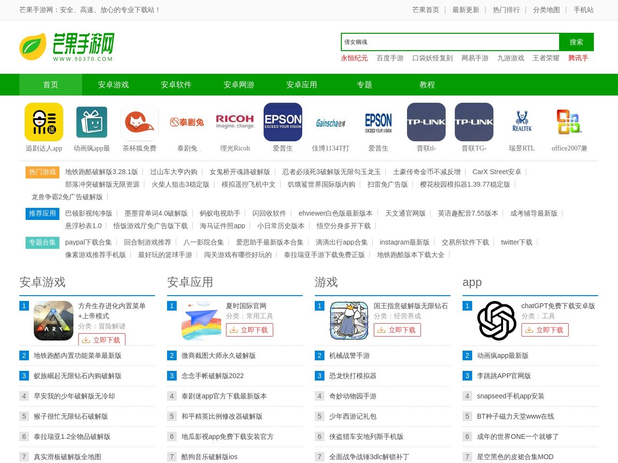
Task: Click the chatGPT logo icon
Action: click(x=497, y=321)
